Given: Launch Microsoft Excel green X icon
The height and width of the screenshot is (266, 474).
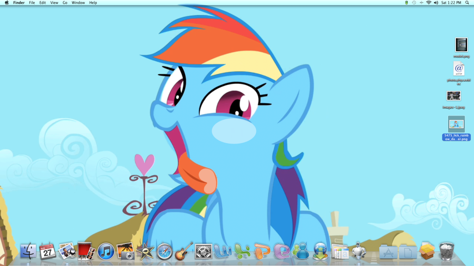Looking at the screenshot, I should pyautogui.click(x=243, y=251).
